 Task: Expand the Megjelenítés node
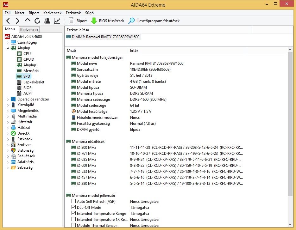point(8,111)
